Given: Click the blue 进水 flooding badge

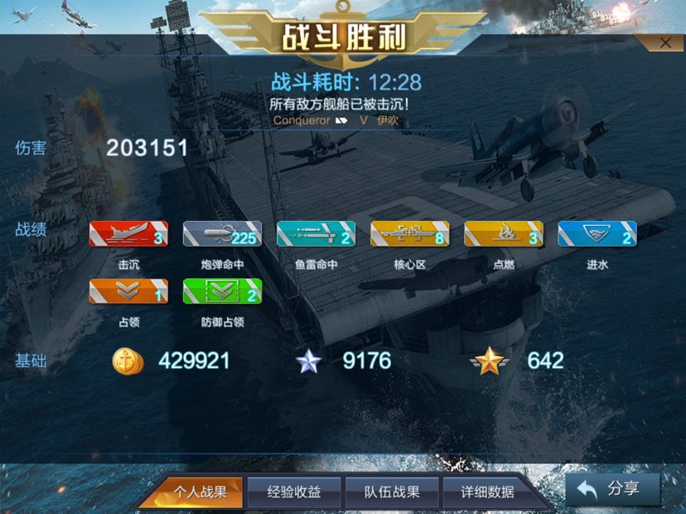Looking at the screenshot, I should [x=597, y=234].
